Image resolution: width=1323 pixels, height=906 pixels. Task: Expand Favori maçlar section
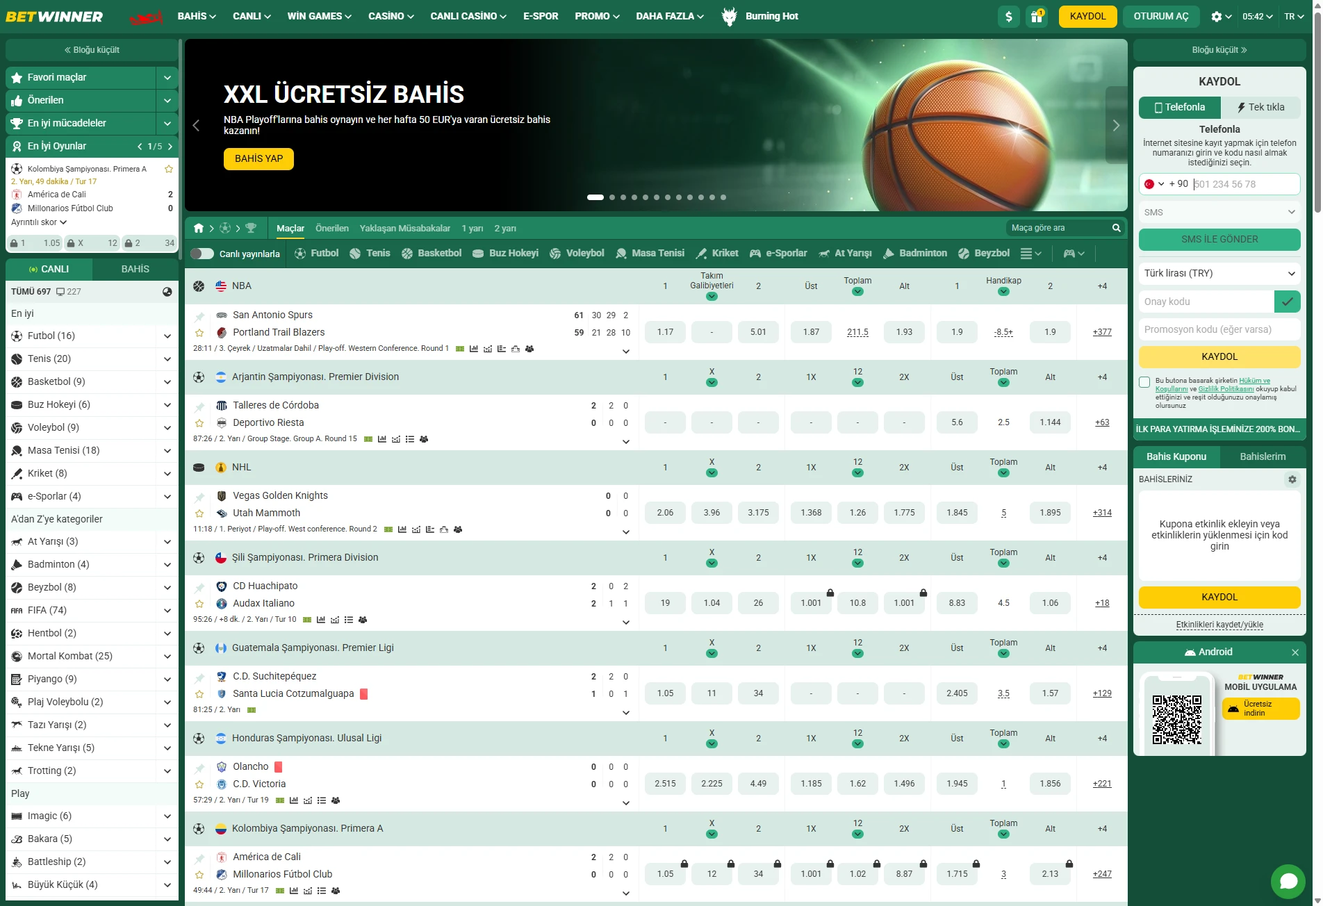click(167, 78)
